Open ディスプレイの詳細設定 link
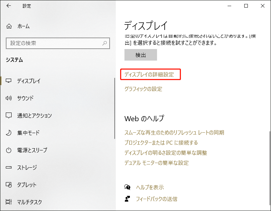271x211 pixels. 149,74
